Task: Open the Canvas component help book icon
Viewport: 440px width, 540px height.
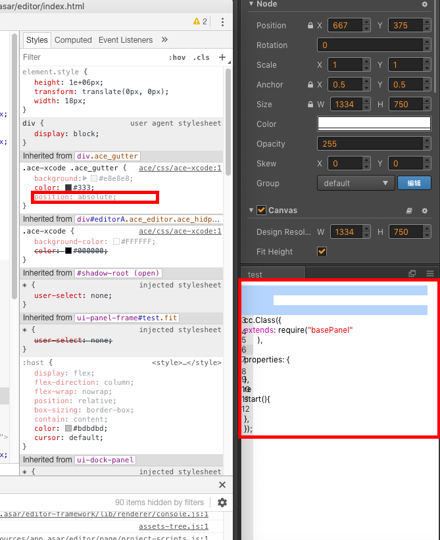Action: 409,210
